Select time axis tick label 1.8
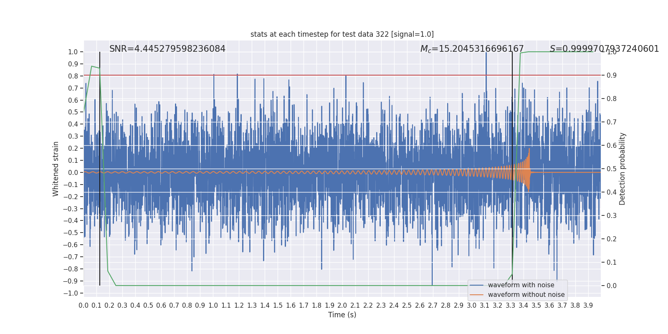This screenshot has height=334, width=668. click(x=316, y=305)
